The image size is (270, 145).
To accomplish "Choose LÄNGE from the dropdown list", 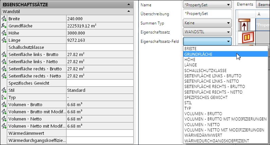I will click(x=226, y=65).
